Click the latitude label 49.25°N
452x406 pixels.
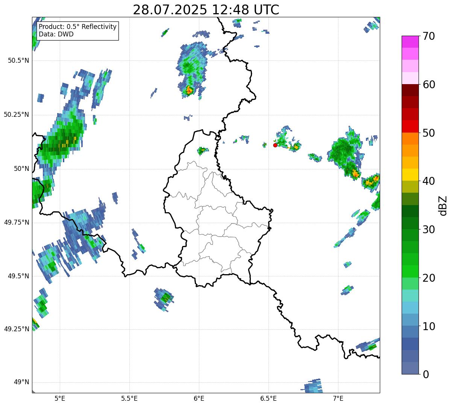[x=17, y=329]
